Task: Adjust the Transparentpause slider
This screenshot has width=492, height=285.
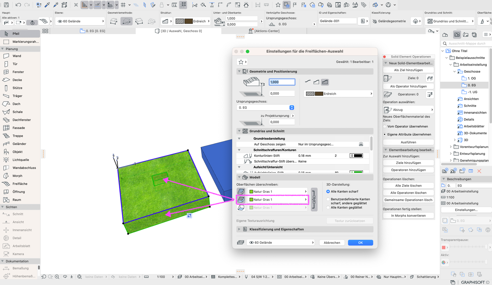Action: pyautogui.click(x=468, y=247)
